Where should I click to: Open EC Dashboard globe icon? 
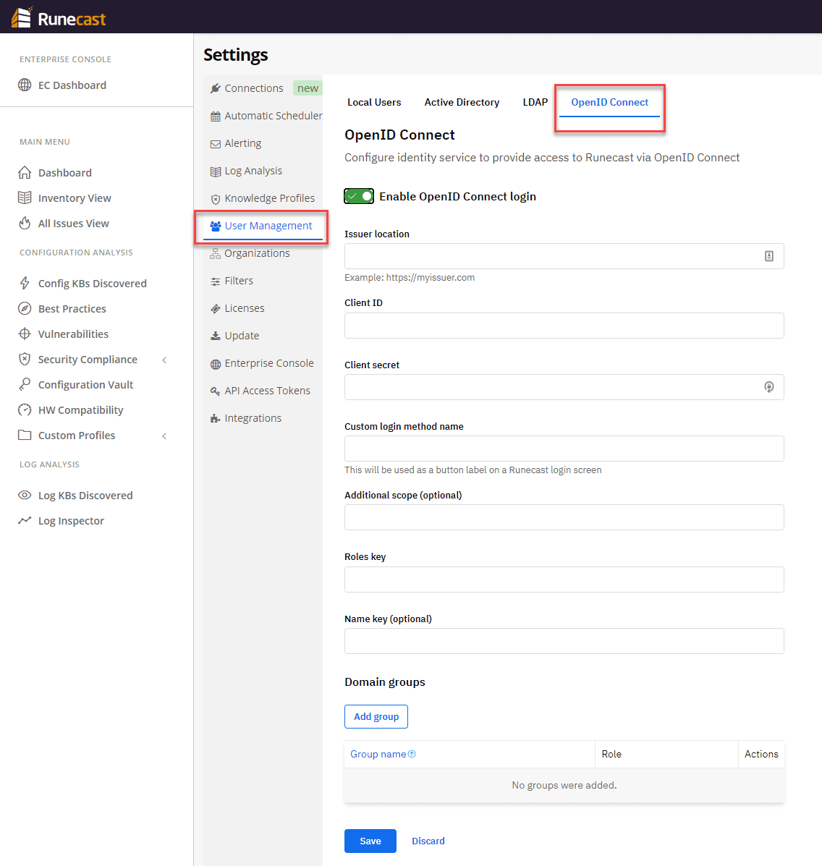coord(25,85)
